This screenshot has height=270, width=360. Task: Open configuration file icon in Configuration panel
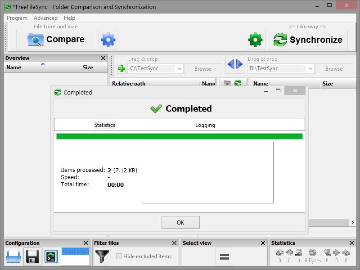(13, 256)
